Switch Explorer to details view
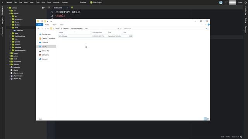248x139 pixels. point(205,119)
